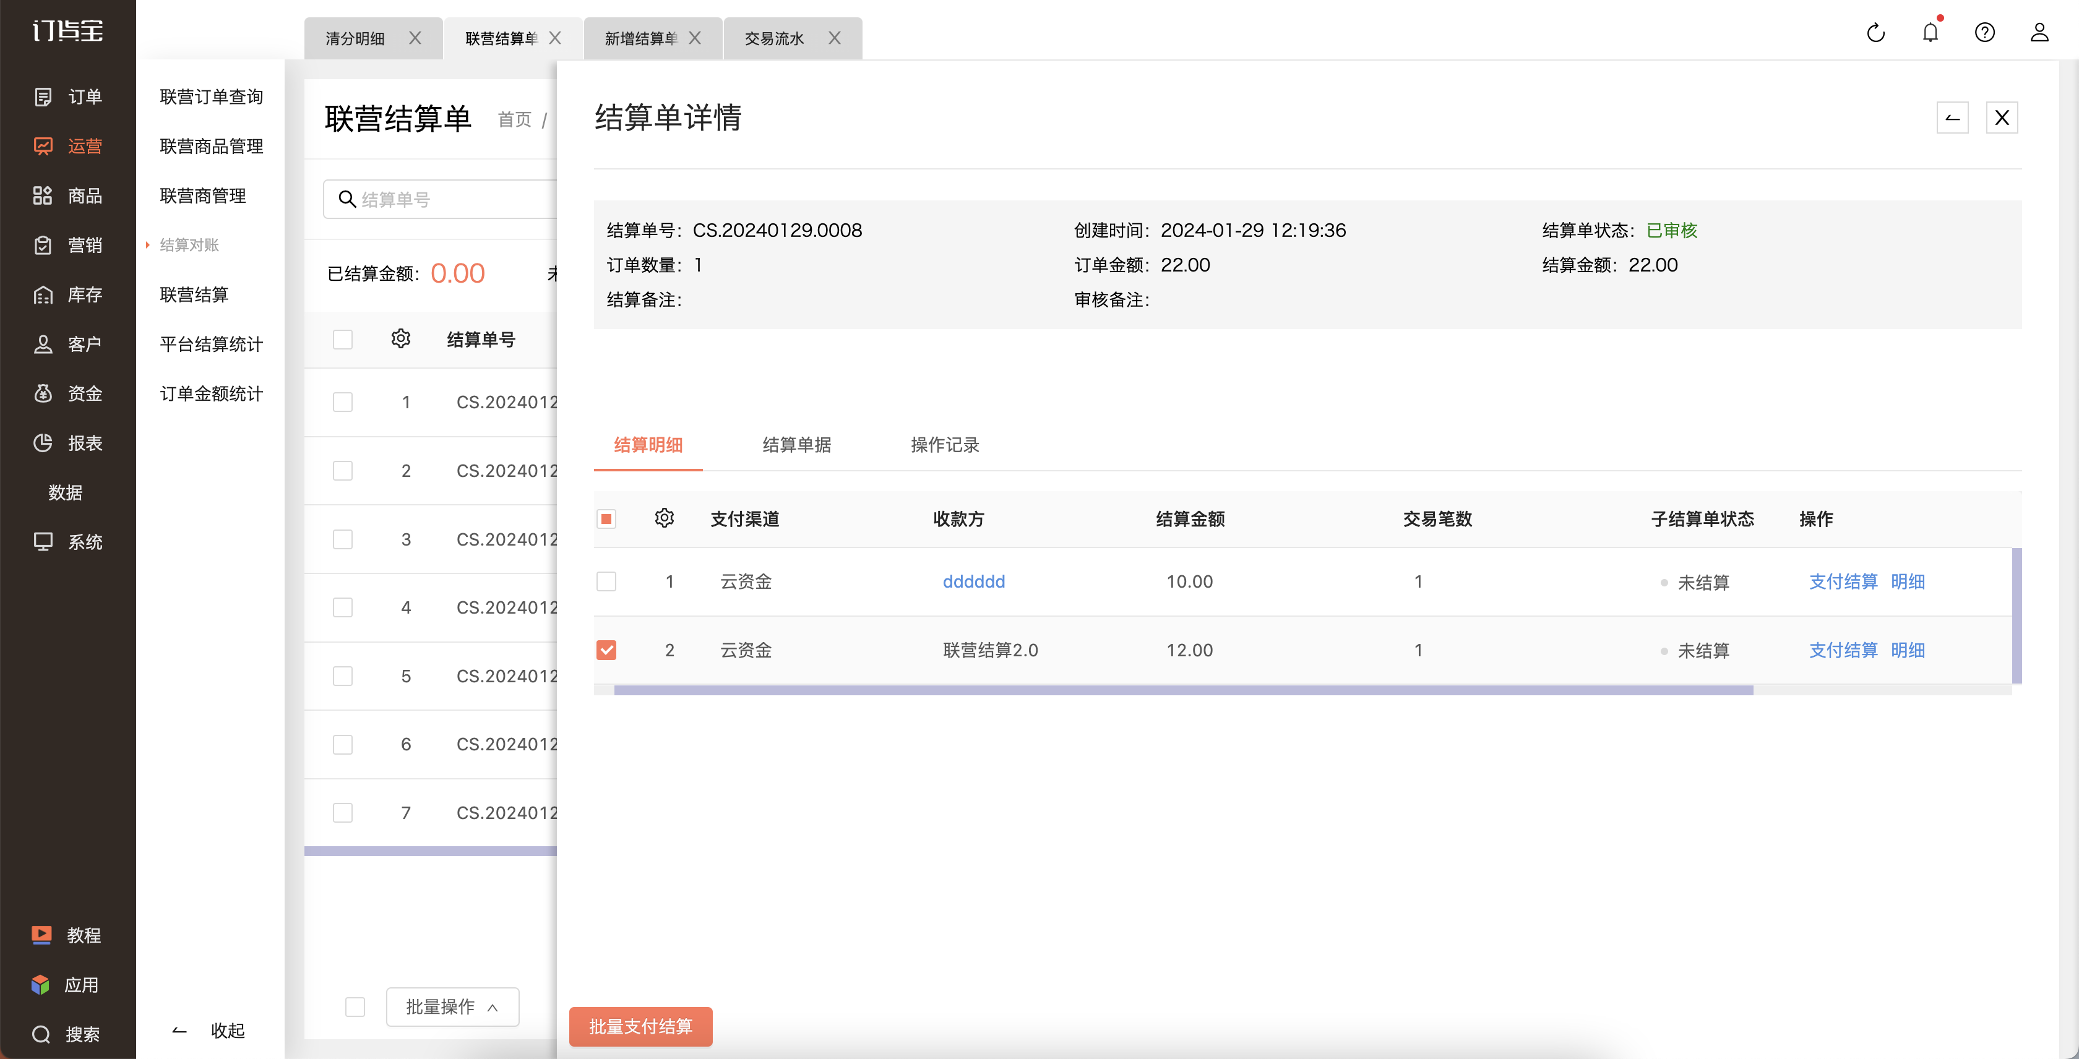Check row 3 checkbox in 联营结算单 list

coord(343,539)
